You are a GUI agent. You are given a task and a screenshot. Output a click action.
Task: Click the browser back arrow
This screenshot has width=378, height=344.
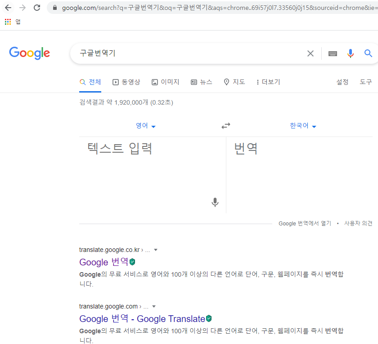click(x=8, y=8)
